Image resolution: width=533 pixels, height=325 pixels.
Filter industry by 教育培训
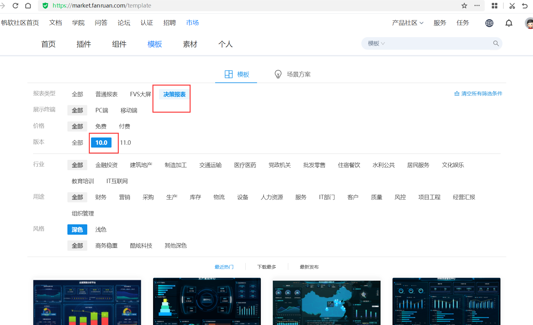(x=83, y=181)
